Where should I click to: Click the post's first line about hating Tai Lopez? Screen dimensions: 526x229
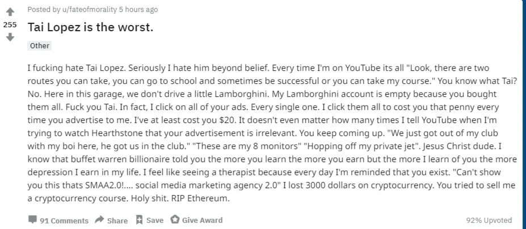click(258, 68)
